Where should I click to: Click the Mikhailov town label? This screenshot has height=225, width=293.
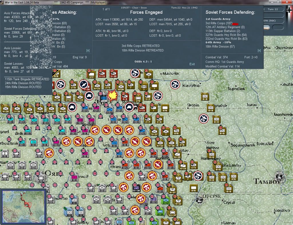171,73
